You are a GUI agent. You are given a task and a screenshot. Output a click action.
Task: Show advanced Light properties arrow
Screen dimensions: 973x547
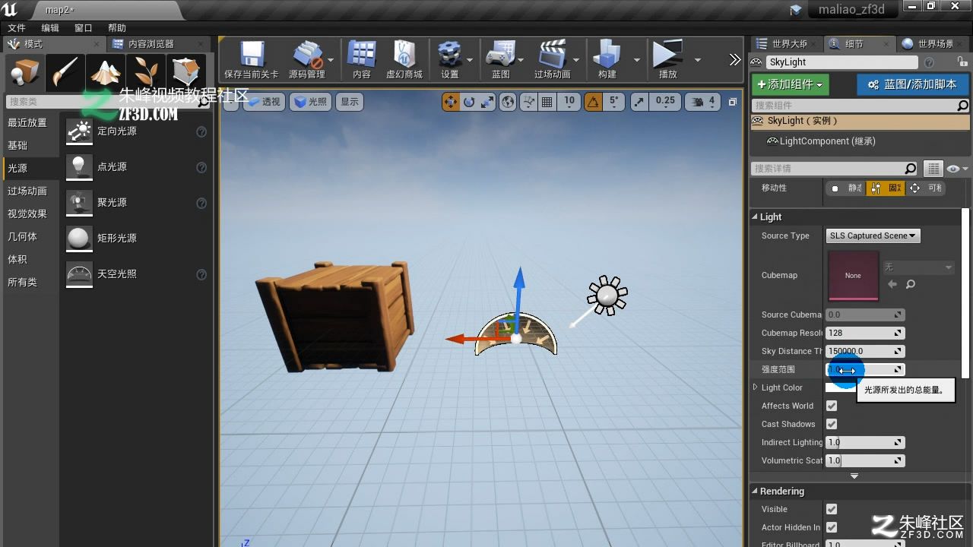(854, 476)
